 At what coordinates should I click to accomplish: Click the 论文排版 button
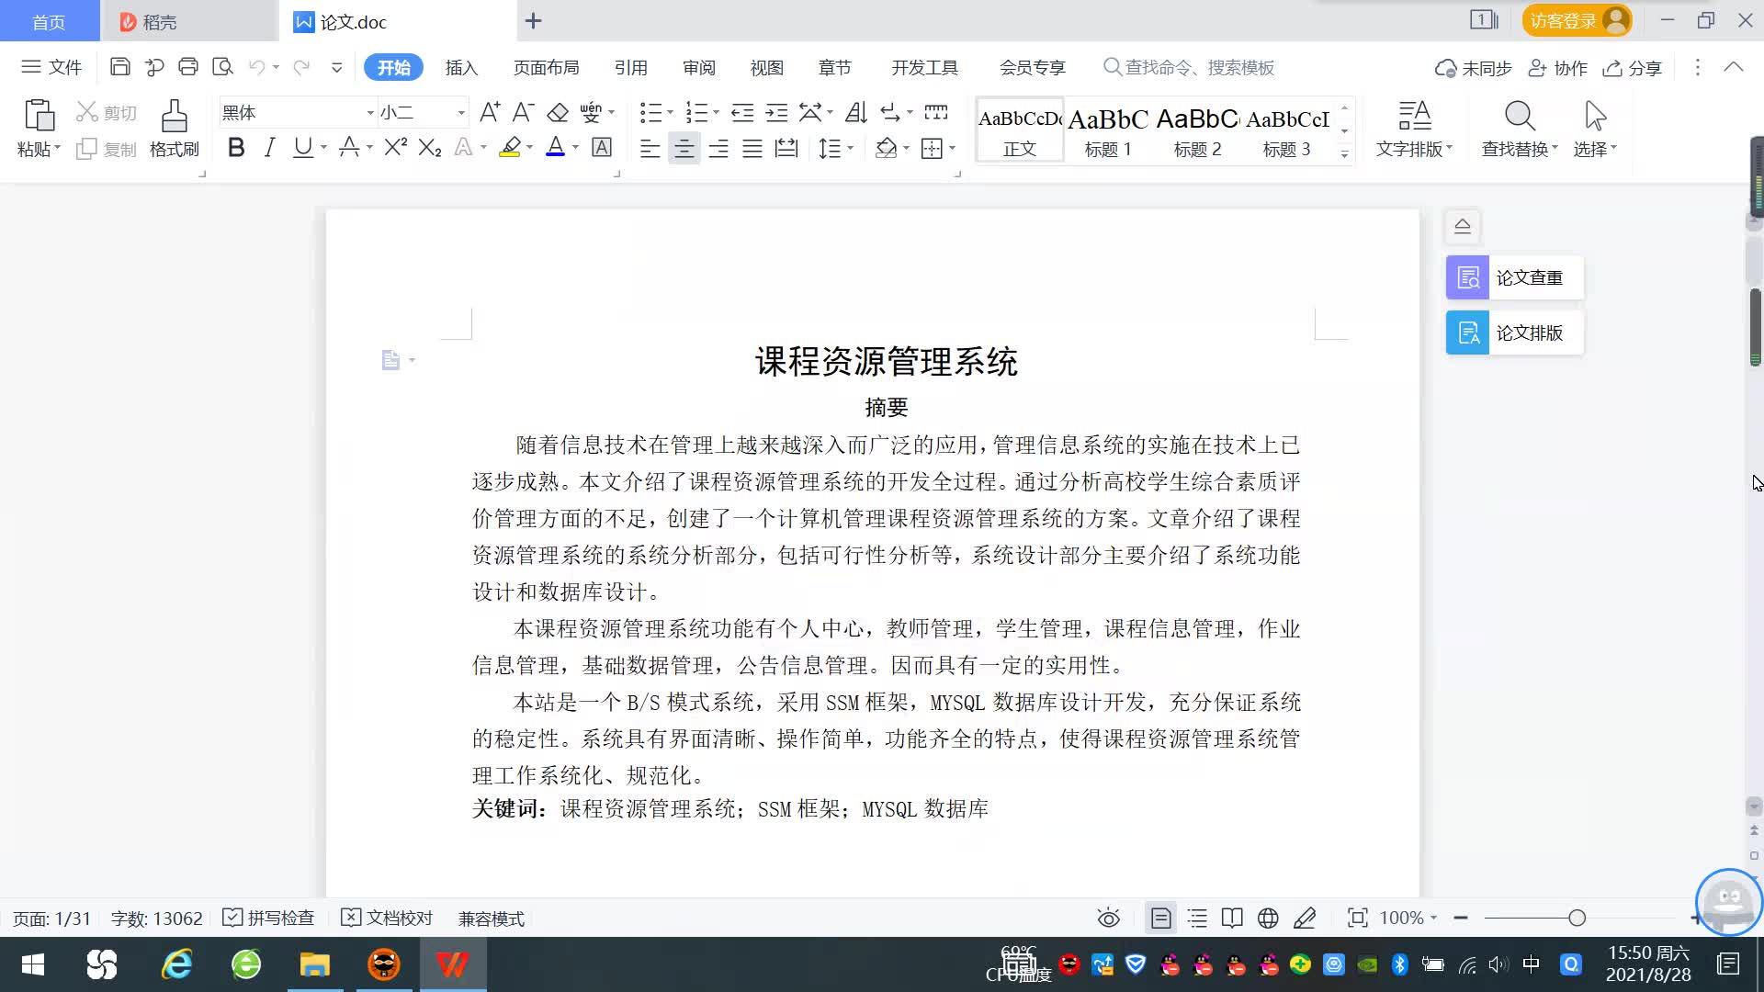pos(1514,333)
